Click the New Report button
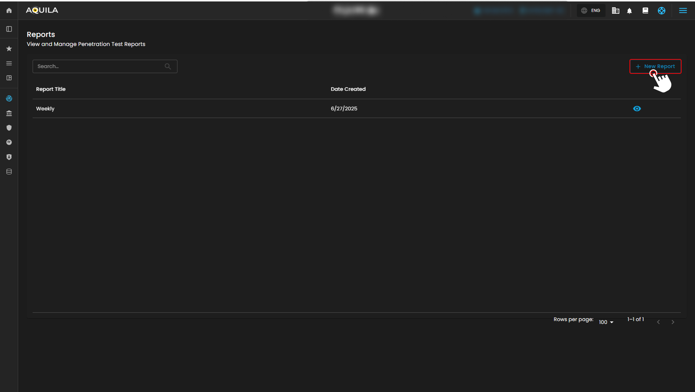This screenshot has height=392, width=695. [x=655, y=66]
